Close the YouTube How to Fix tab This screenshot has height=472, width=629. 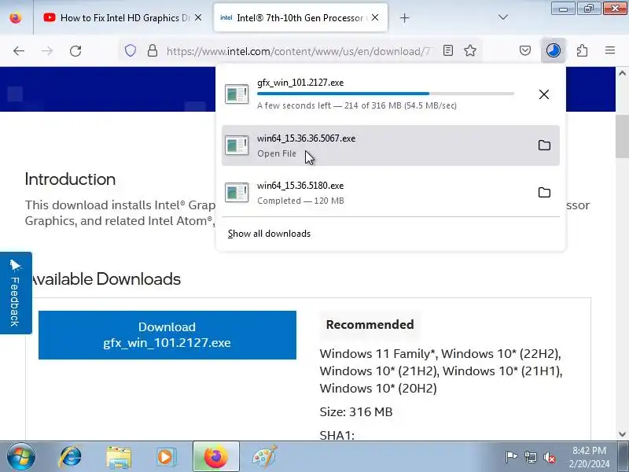198,17
